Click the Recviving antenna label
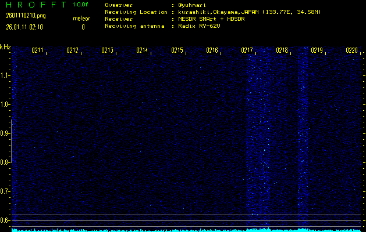This screenshot has height=232, width=366. click(134, 26)
